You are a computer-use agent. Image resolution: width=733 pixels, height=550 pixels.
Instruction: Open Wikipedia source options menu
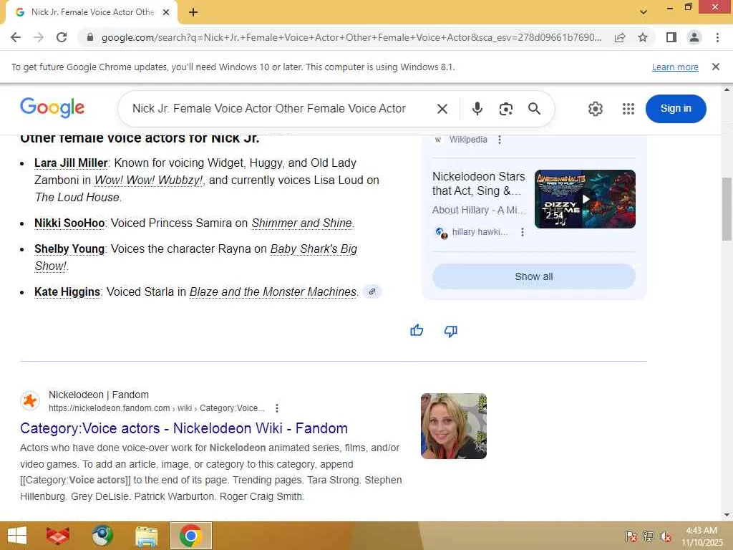pos(500,140)
